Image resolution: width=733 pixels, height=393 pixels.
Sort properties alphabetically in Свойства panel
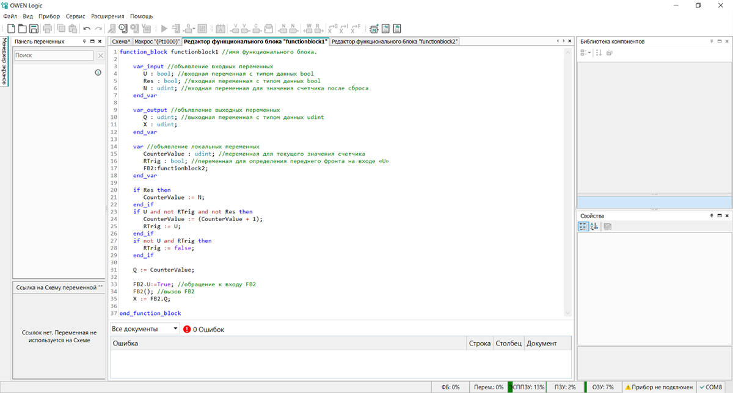(x=594, y=226)
